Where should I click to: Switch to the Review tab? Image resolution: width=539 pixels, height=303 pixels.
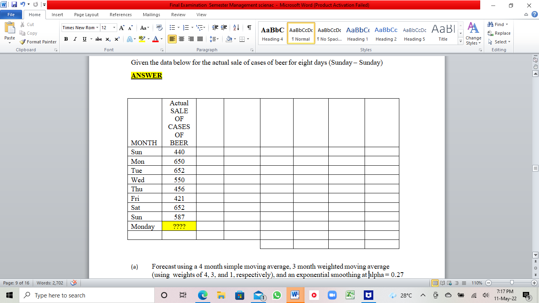(x=178, y=15)
